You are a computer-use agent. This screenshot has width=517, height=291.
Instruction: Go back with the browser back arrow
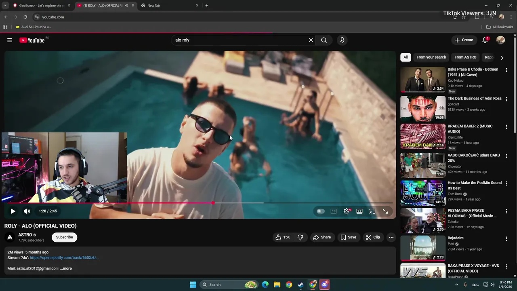pyautogui.click(x=6, y=17)
